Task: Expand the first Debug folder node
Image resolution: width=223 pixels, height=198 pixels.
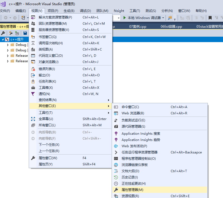Action: pos(8,45)
